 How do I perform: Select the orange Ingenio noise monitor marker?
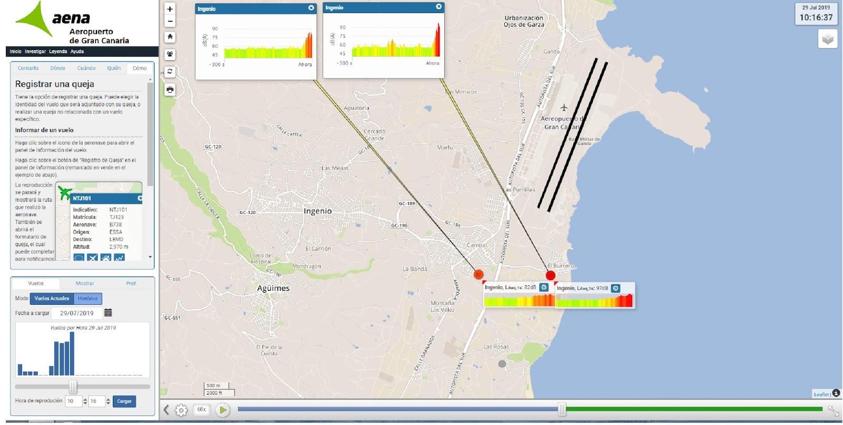(x=478, y=274)
